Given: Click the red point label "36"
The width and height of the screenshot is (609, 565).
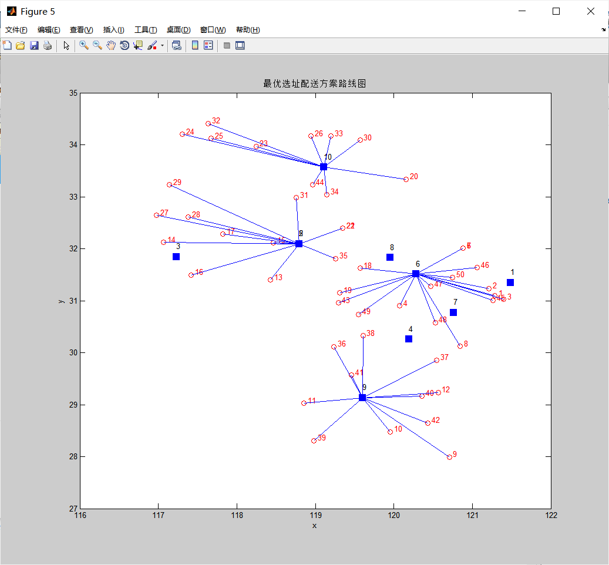Looking at the screenshot, I should (x=342, y=344).
